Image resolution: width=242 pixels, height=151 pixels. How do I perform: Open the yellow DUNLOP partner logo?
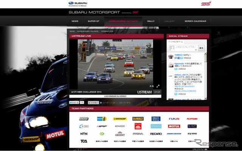[120, 119]
